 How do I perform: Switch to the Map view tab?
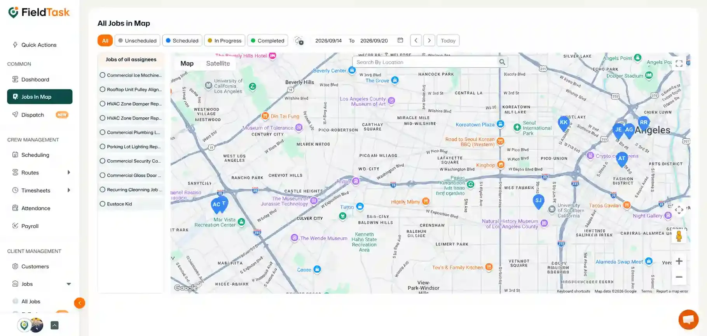pyautogui.click(x=187, y=64)
